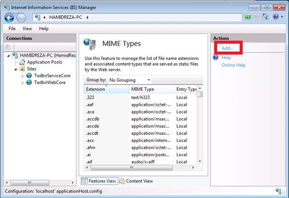
Task: Click the Application Pools icon
Action: click(22, 62)
